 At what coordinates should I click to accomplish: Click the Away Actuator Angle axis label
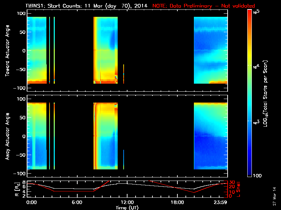click(7, 136)
